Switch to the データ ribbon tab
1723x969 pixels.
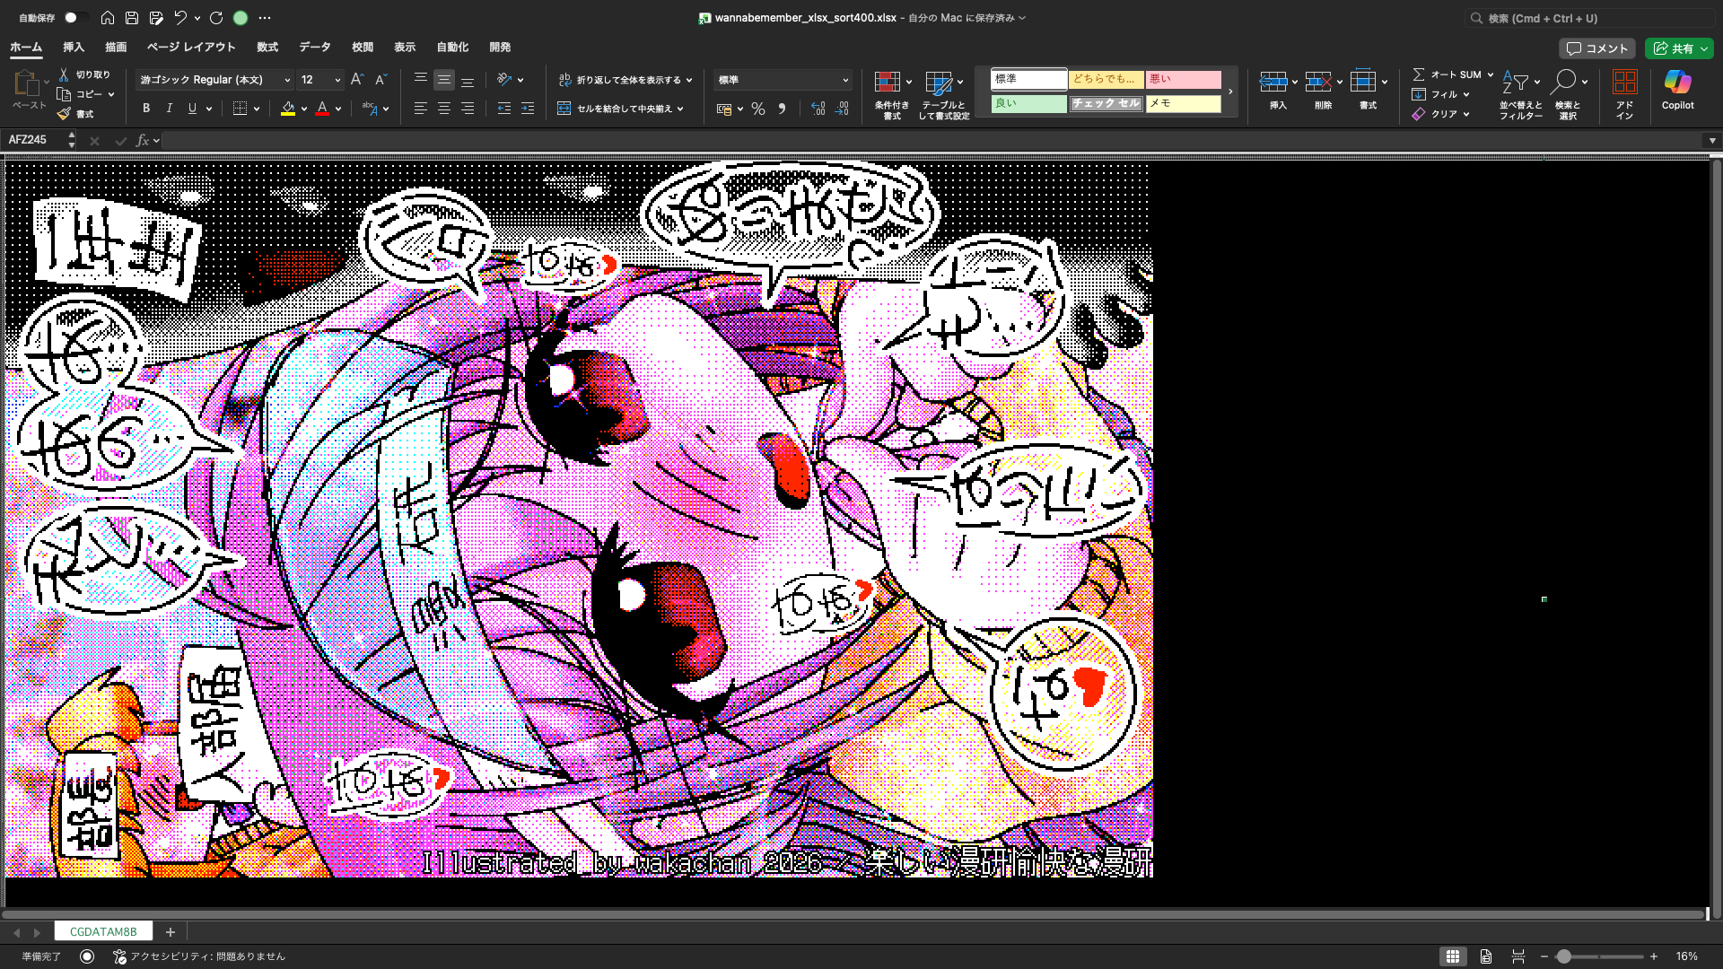[x=315, y=48]
